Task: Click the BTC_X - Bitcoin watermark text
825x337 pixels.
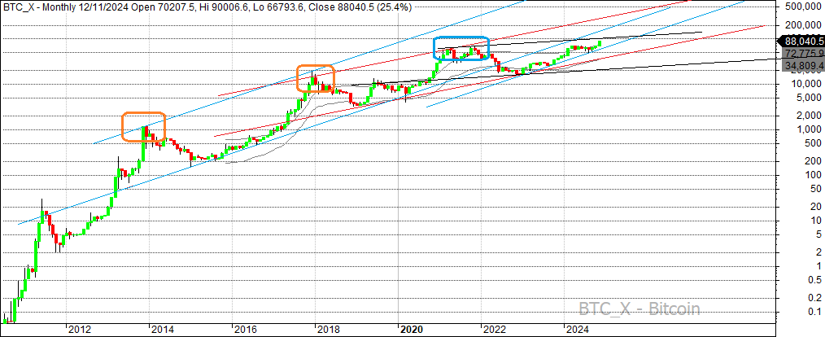Action: [639, 309]
